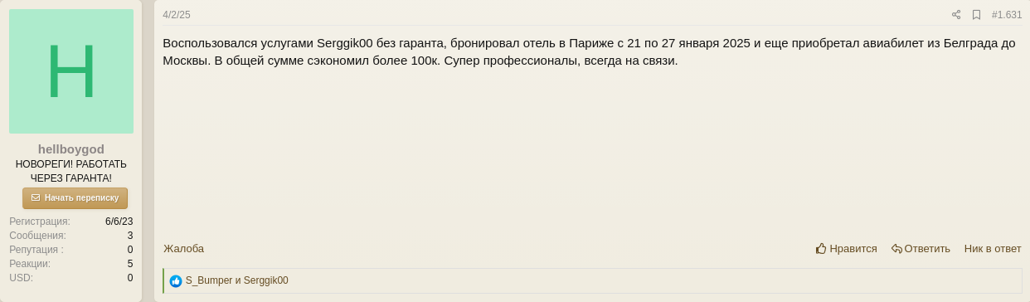Screen dimensions: 1030x302
Task: Bookmark this post with the bookmark icon
Action: coord(976,15)
